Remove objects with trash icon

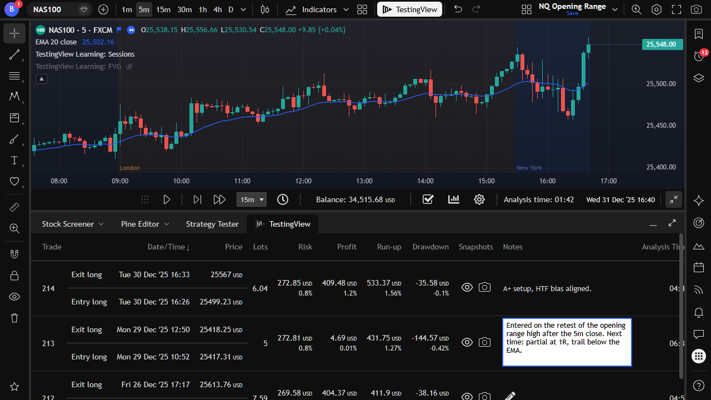[14, 318]
